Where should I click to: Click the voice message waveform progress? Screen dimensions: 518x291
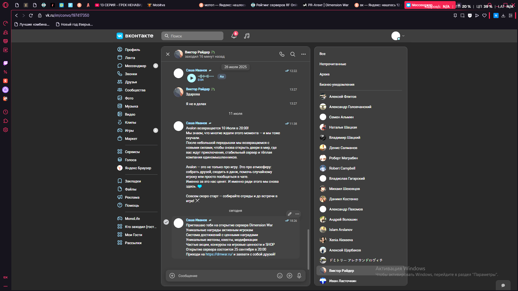pos(206,76)
